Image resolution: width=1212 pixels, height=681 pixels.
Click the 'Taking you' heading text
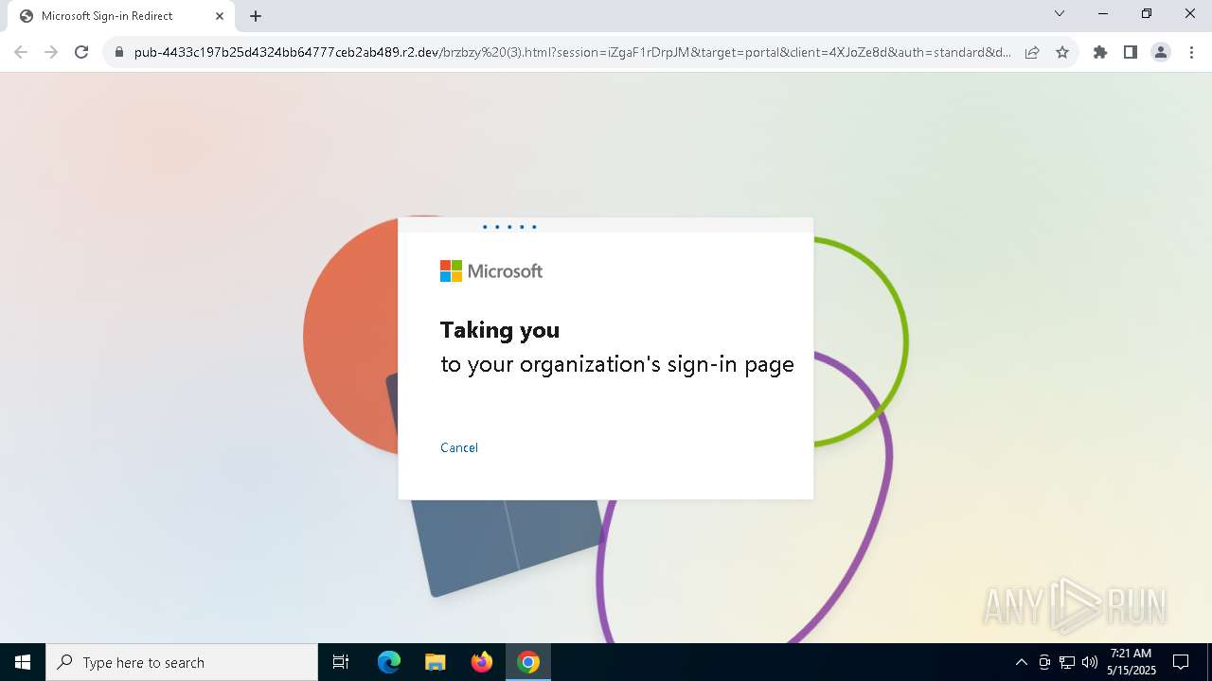[500, 330]
